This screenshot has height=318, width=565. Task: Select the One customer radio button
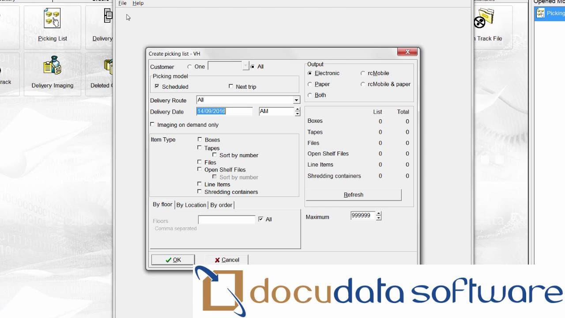click(190, 67)
